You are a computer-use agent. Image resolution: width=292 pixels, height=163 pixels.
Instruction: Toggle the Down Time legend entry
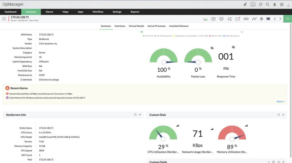coord(216,36)
